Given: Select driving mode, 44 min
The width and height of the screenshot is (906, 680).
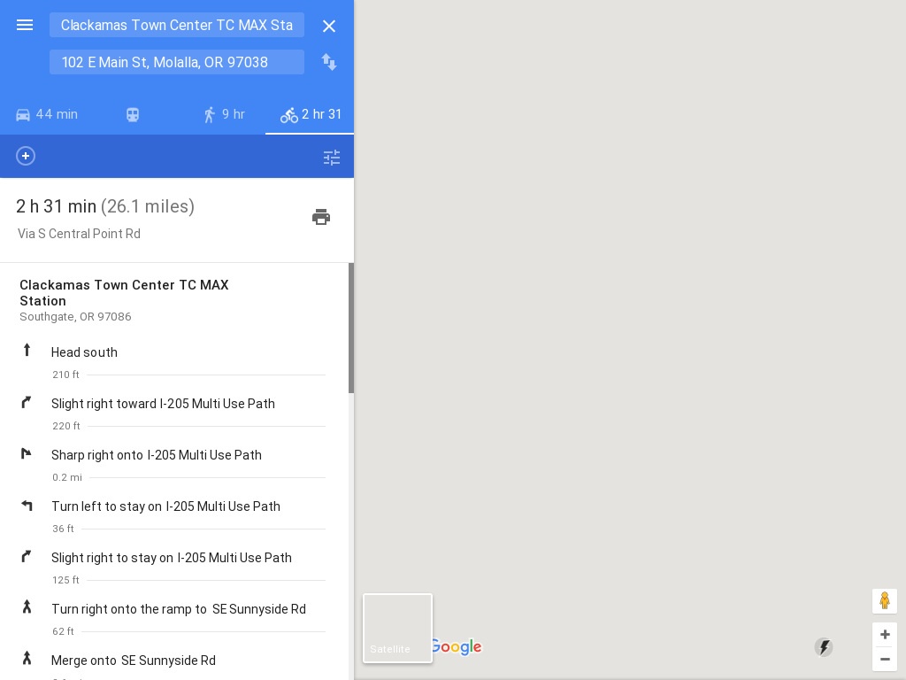Looking at the screenshot, I should (x=47, y=114).
